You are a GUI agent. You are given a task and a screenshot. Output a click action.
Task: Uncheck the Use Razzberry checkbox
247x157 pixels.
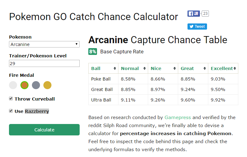click(x=11, y=111)
